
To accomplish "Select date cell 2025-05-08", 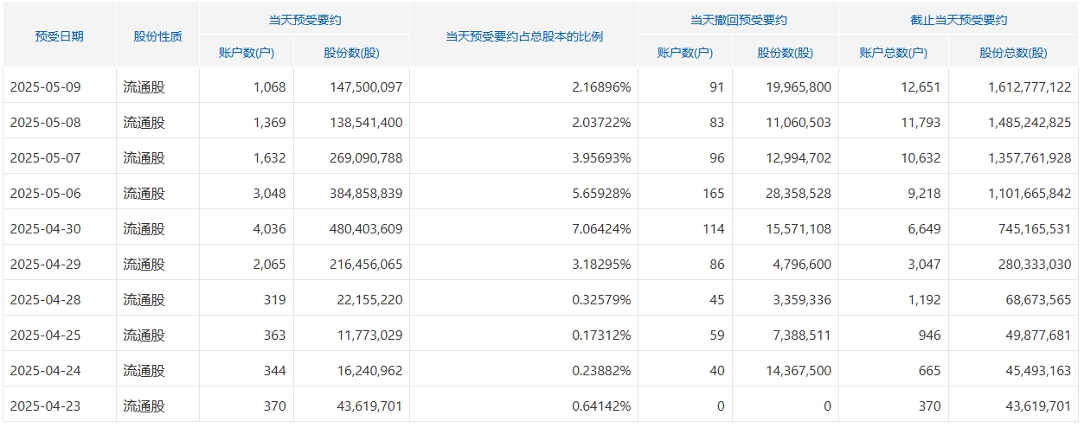I will (45, 123).
